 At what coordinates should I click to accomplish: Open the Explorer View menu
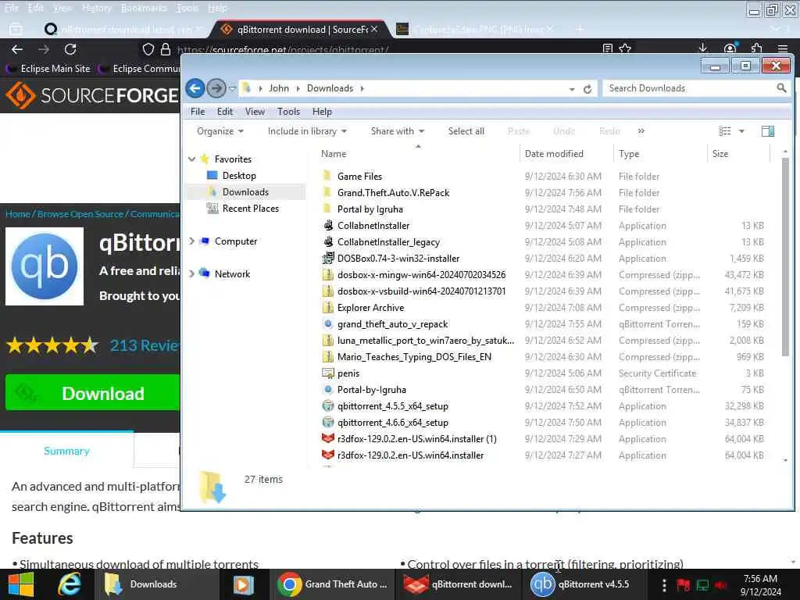click(x=255, y=112)
